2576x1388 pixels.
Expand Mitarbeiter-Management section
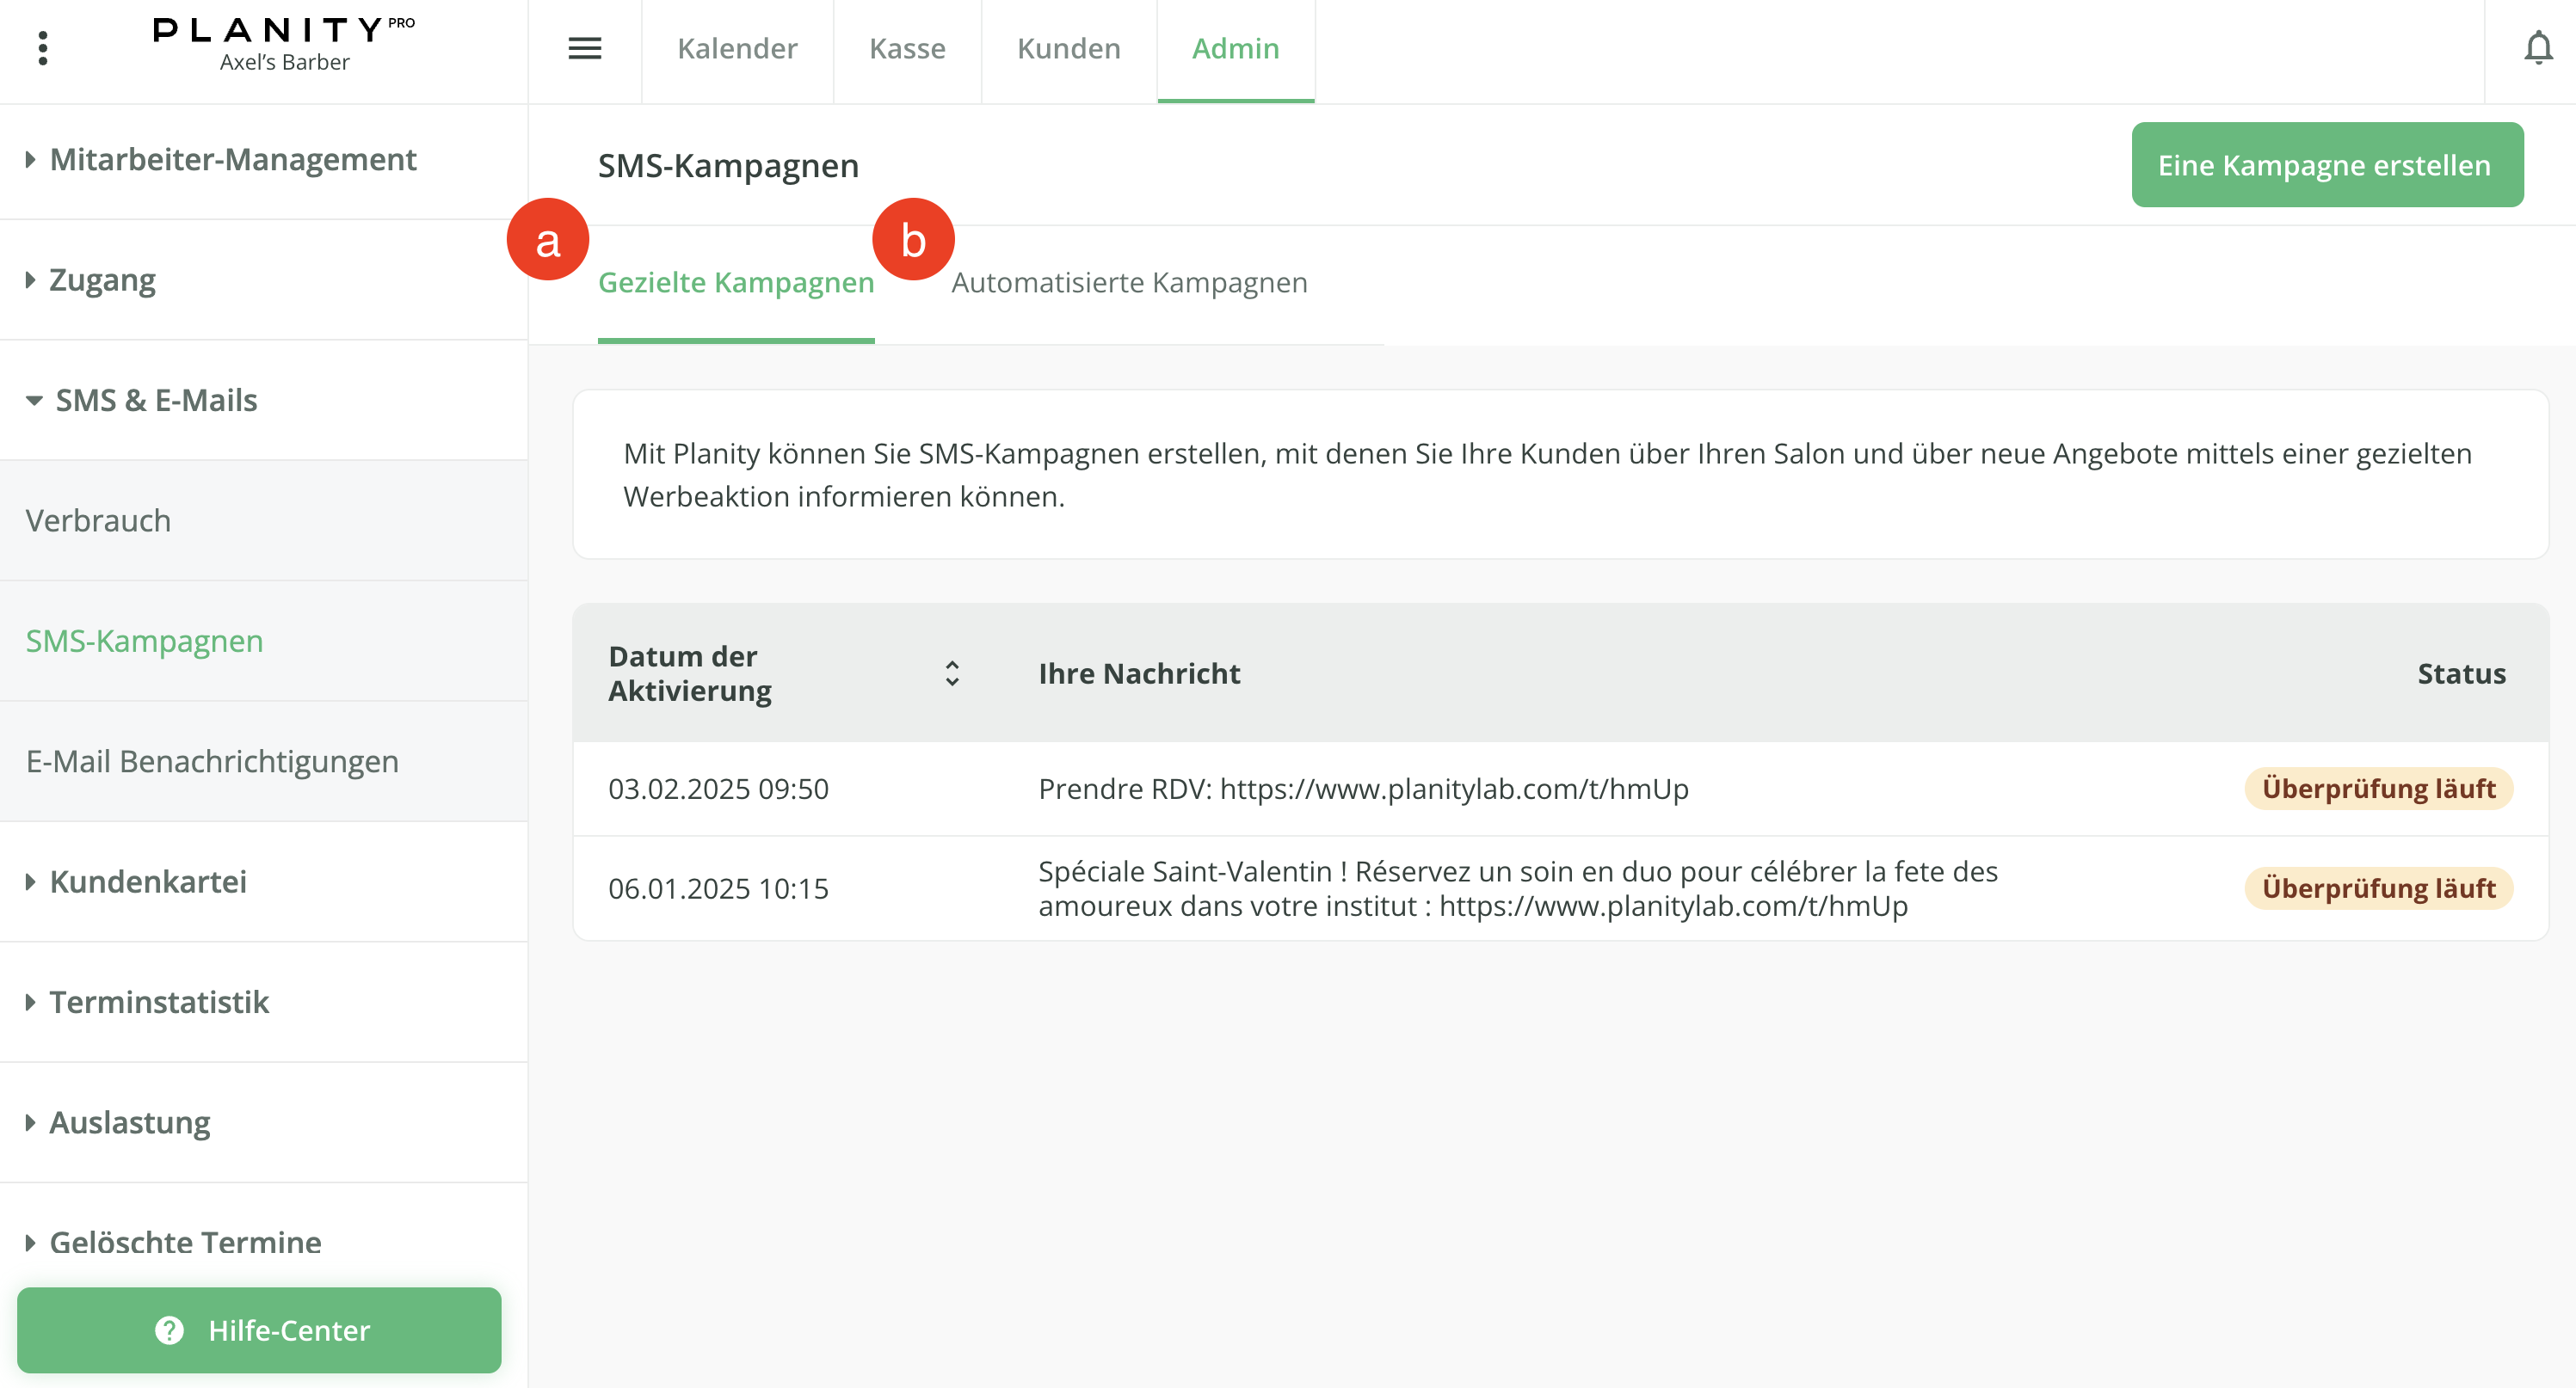pyautogui.click(x=232, y=160)
